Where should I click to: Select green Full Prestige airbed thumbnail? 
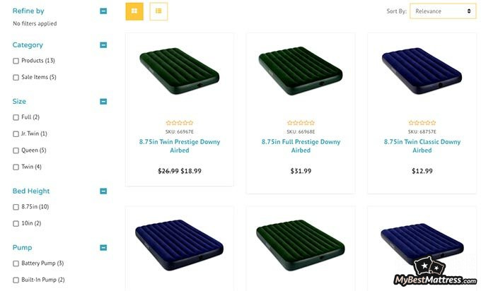coord(301,71)
